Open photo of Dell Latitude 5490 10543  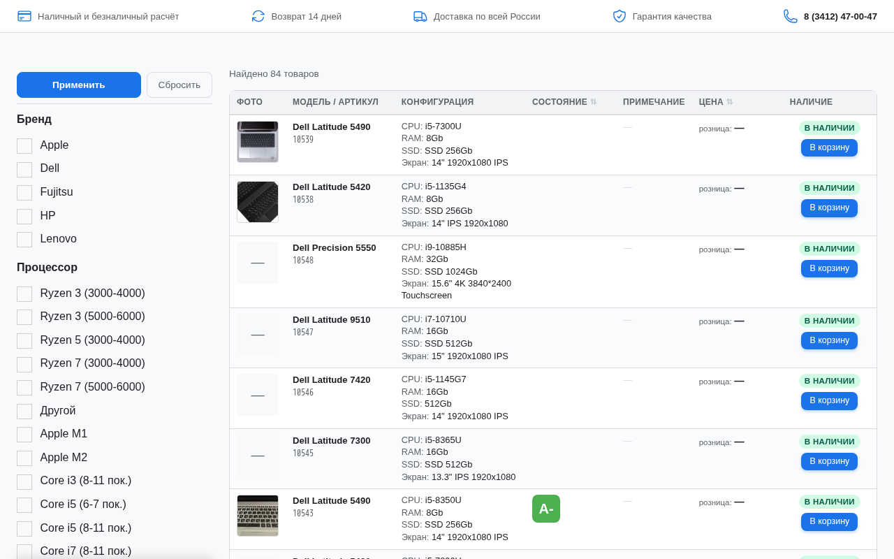coord(258,516)
